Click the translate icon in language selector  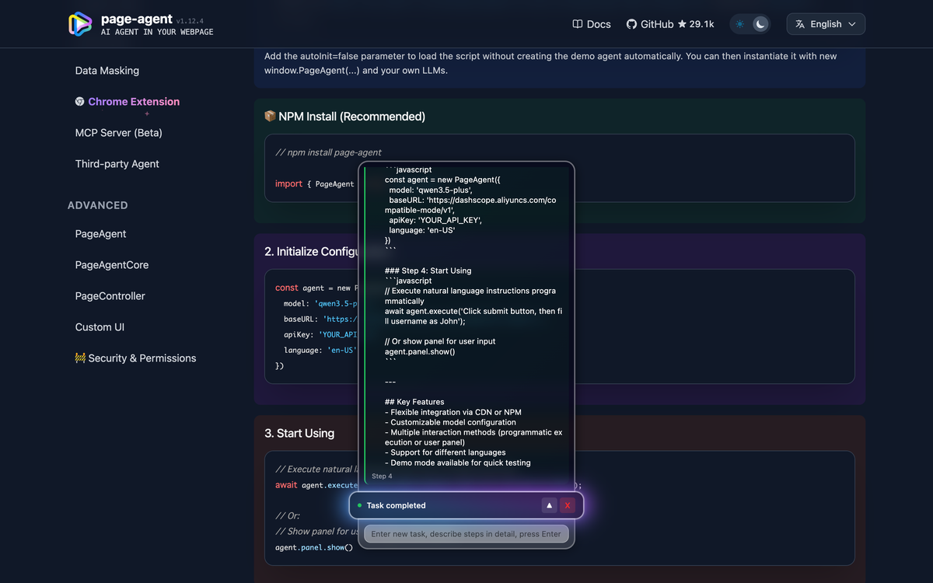(x=800, y=24)
